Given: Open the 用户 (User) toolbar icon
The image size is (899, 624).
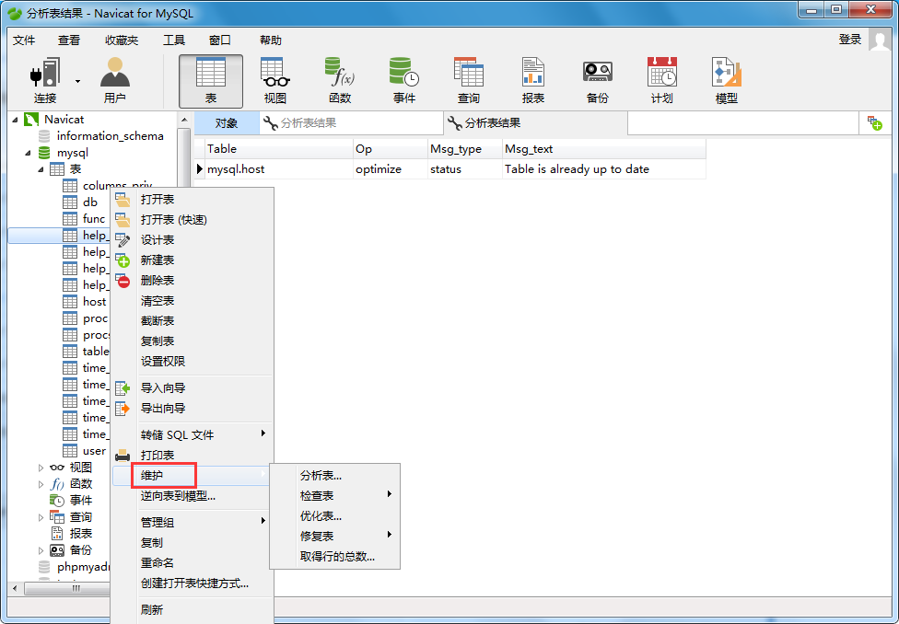Looking at the screenshot, I should (115, 80).
